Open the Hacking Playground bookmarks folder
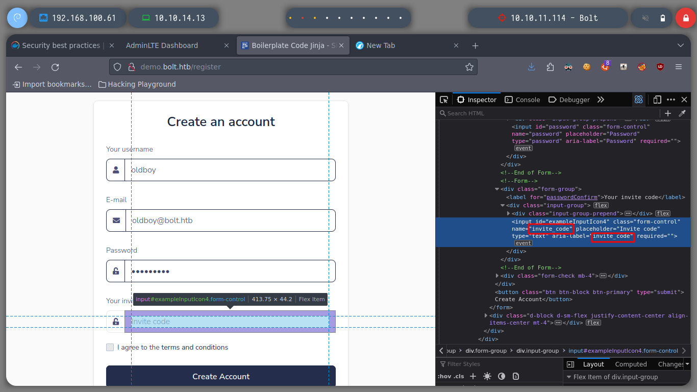The height and width of the screenshot is (392, 697). click(x=137, y=84)
